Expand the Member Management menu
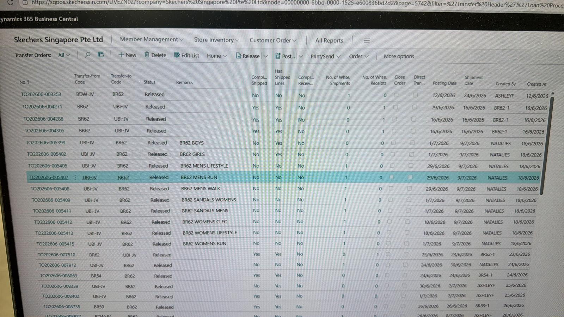The height and width of the screenshot is (317, 564). (152, 39)
